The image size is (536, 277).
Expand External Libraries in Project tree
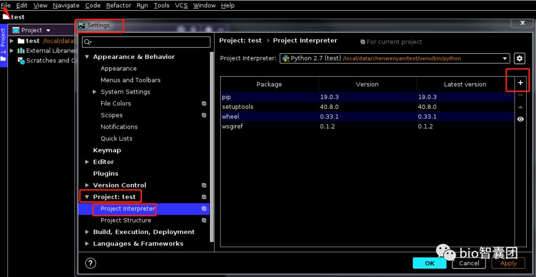(11, 50)
